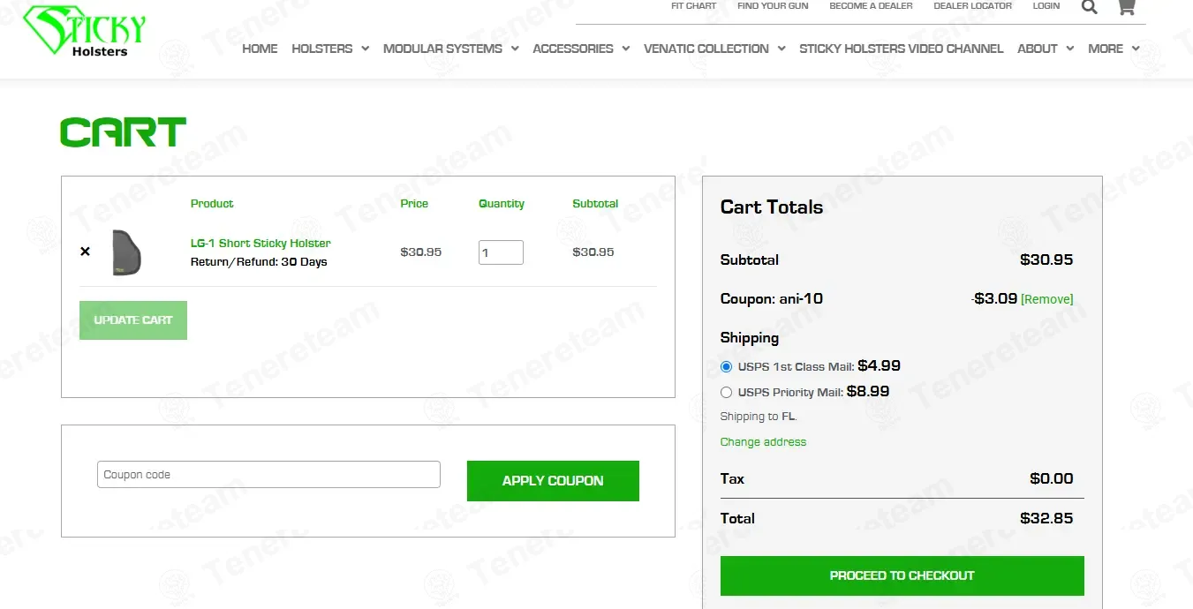Image resolution: width=1193 pixels, height=609 pixels.
Task: Click the Sticky Holsters logo
Action: [85, 32]
